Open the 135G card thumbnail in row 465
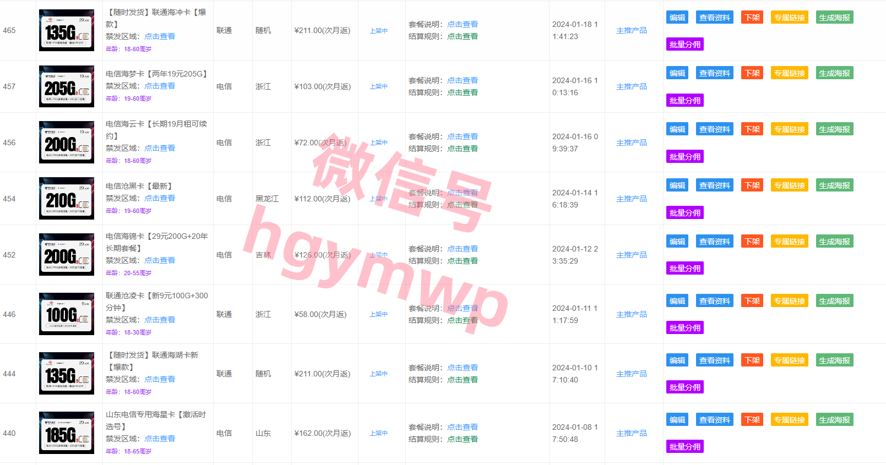Viewport: 886px width, 465px height. 67,30
